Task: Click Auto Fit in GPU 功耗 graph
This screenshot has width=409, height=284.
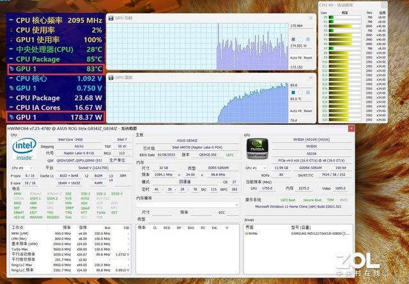Action: coord(296,58)
